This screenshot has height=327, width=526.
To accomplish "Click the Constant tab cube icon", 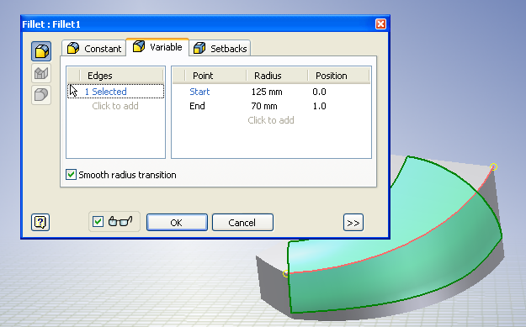I will [72, 48].
